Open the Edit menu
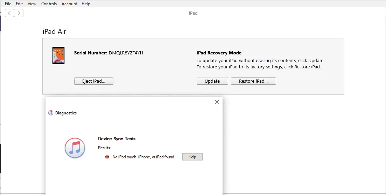 click(19, 4)
